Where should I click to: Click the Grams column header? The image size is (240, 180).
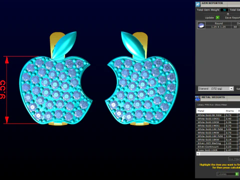click(231, 111)
